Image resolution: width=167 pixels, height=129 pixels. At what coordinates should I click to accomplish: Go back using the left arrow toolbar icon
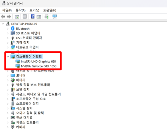point(3,17)
